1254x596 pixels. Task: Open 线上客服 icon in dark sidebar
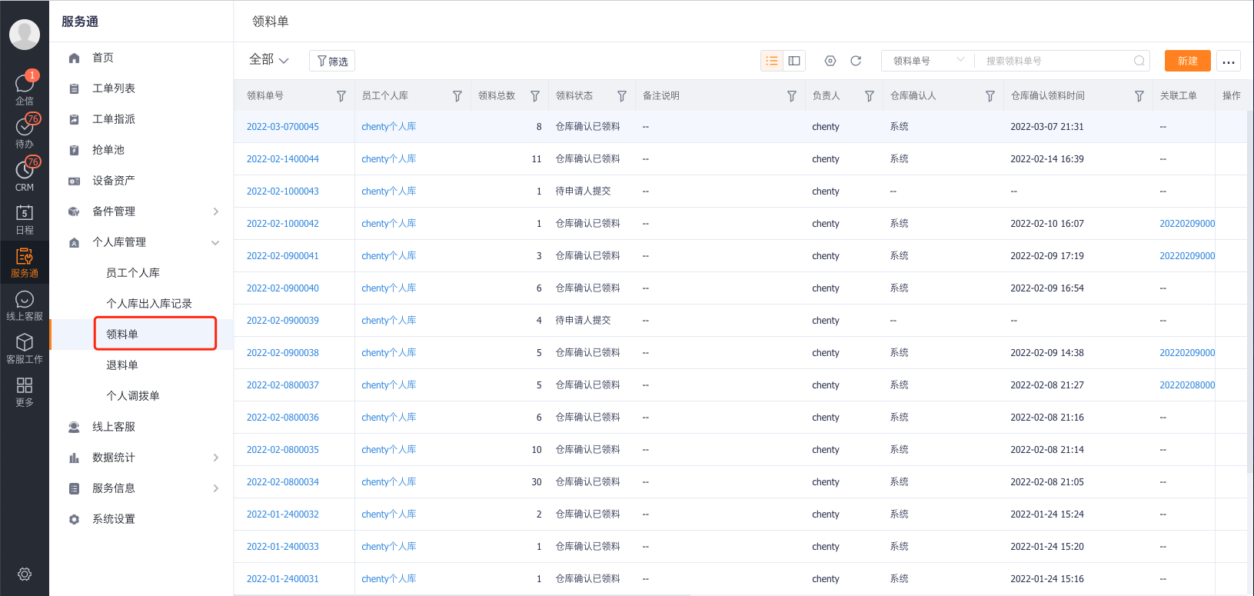click(25, 305)
